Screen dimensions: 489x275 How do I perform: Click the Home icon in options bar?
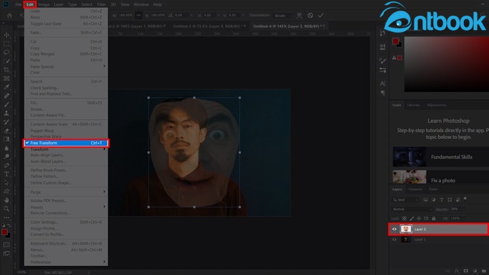(x=9, y=15)
